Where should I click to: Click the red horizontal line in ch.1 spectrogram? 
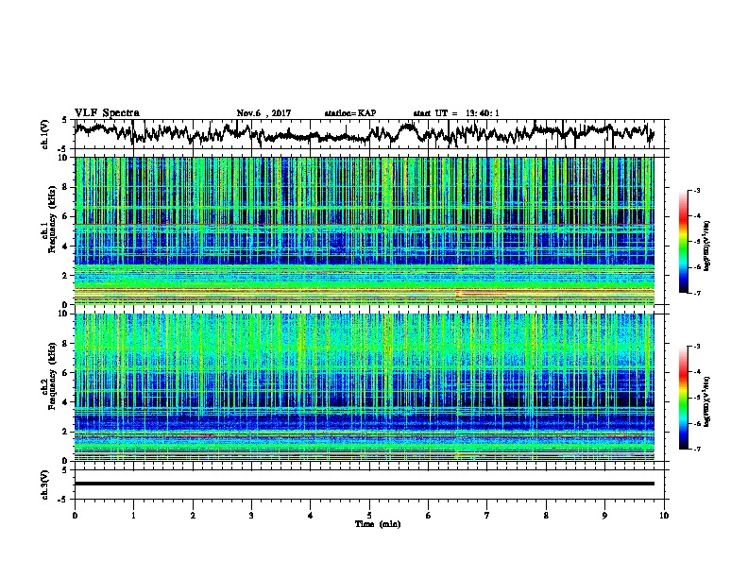click(365, 224)
